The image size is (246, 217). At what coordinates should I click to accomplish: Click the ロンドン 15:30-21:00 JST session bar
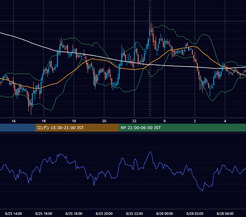point(77,128)
